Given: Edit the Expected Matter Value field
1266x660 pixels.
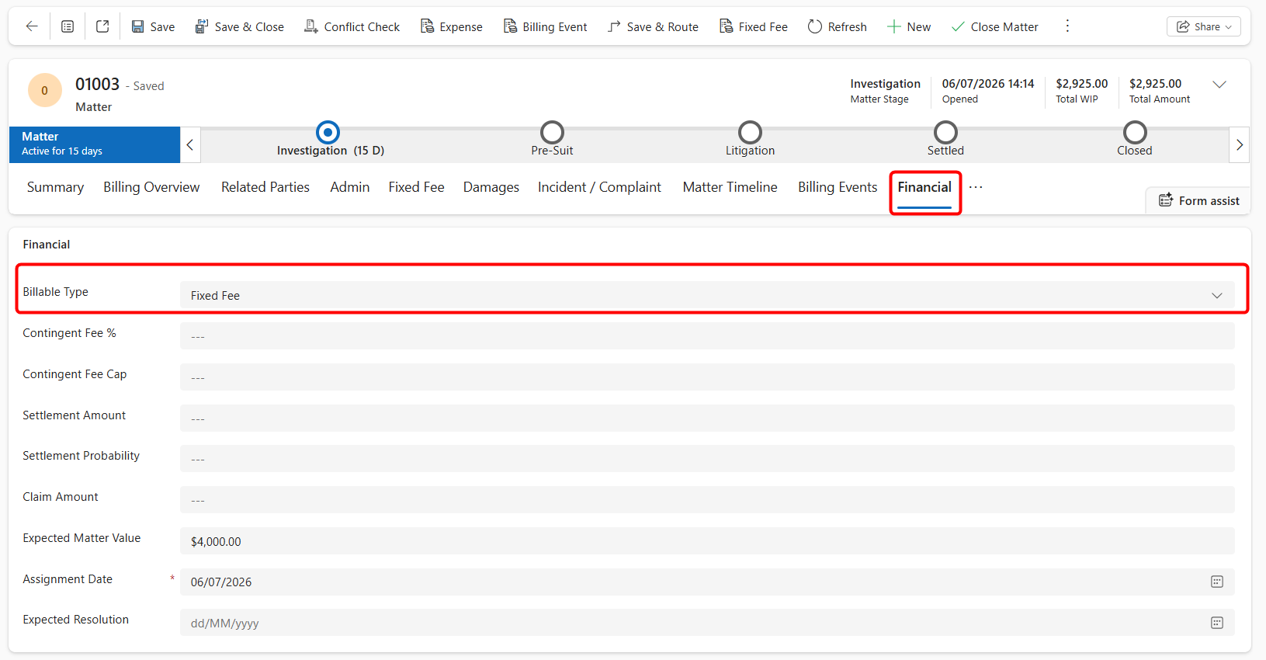Looking at the screenshot, I should coord(707,541).
